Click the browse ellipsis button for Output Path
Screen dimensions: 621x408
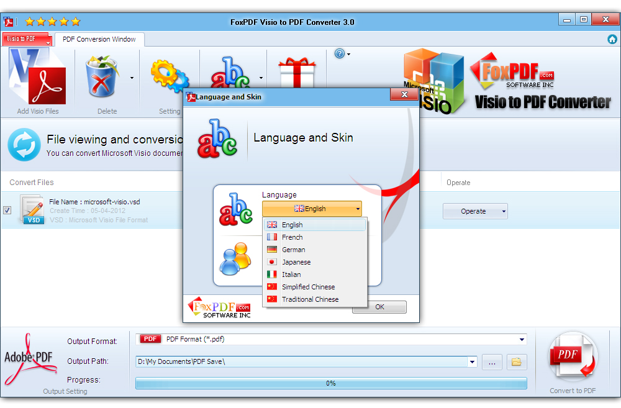[492, 362]
